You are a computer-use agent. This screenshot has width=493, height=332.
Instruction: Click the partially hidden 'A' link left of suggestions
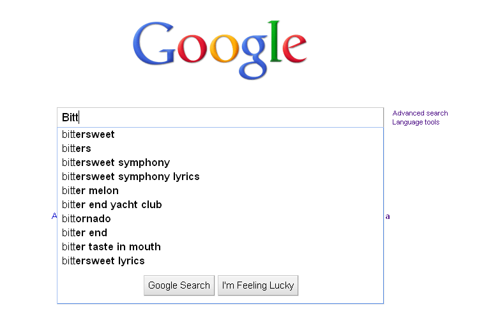point(54,216)
